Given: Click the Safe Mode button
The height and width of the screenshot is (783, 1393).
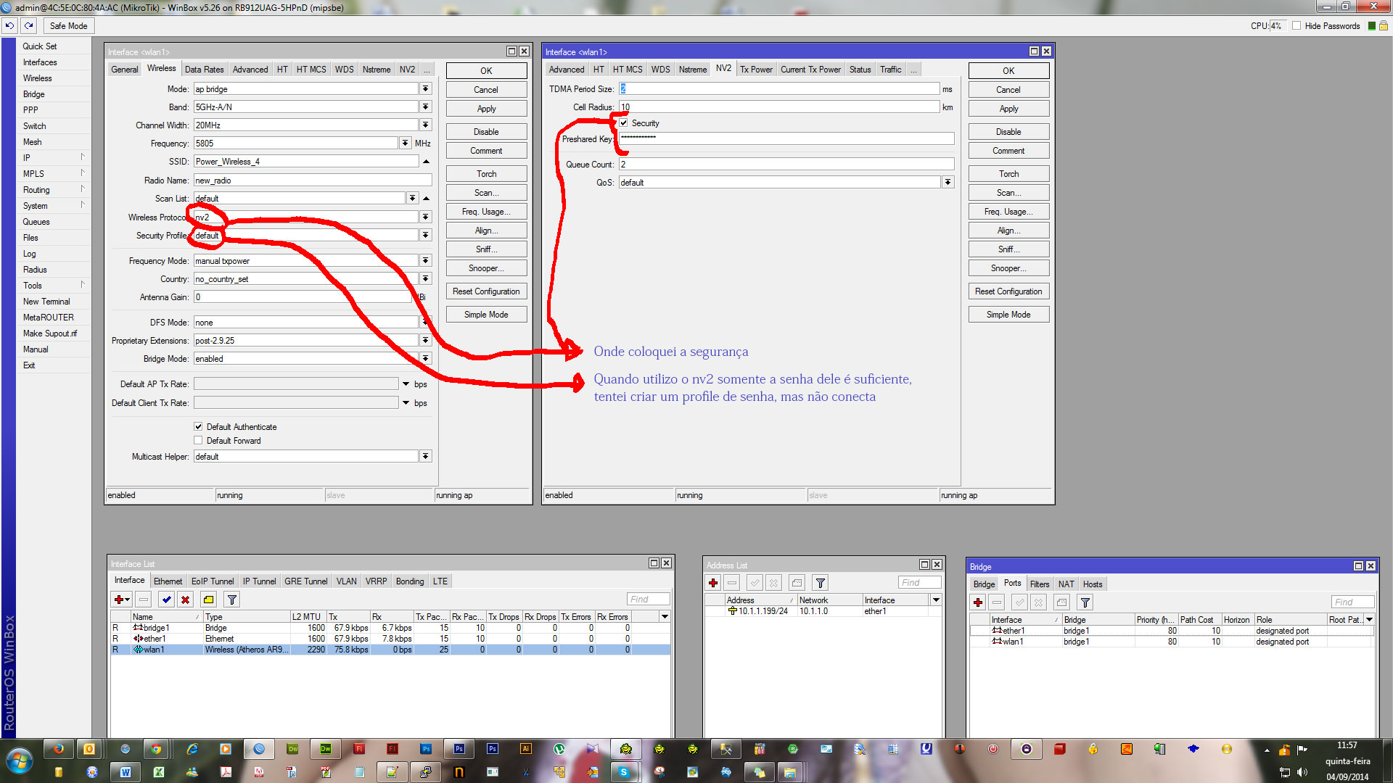Looking at the screenshot, I should 68,25.
